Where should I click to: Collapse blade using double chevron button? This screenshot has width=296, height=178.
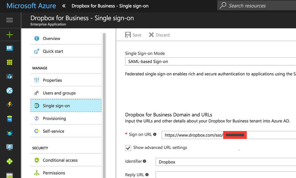click(x=64, y=6)
